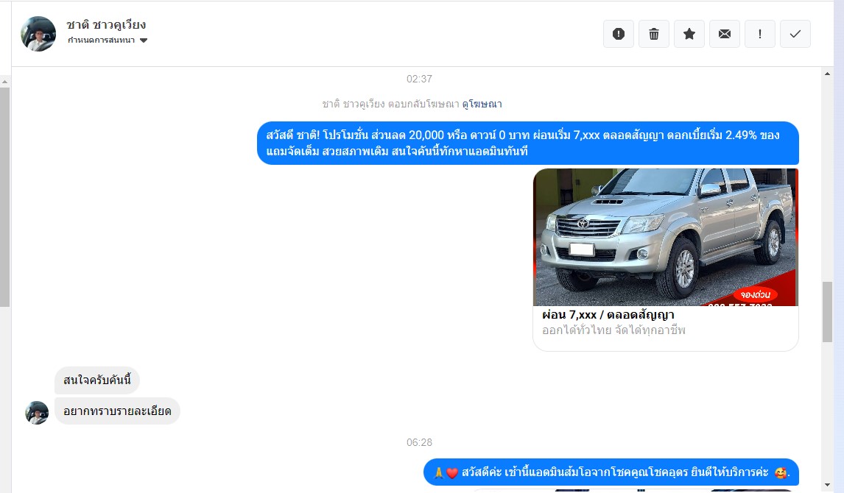844x493 pixels.
Task: Open กำหนดการสนทนา dropdown arrow
Action: (143, 40)
